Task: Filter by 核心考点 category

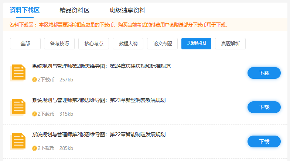Action: 94,43
